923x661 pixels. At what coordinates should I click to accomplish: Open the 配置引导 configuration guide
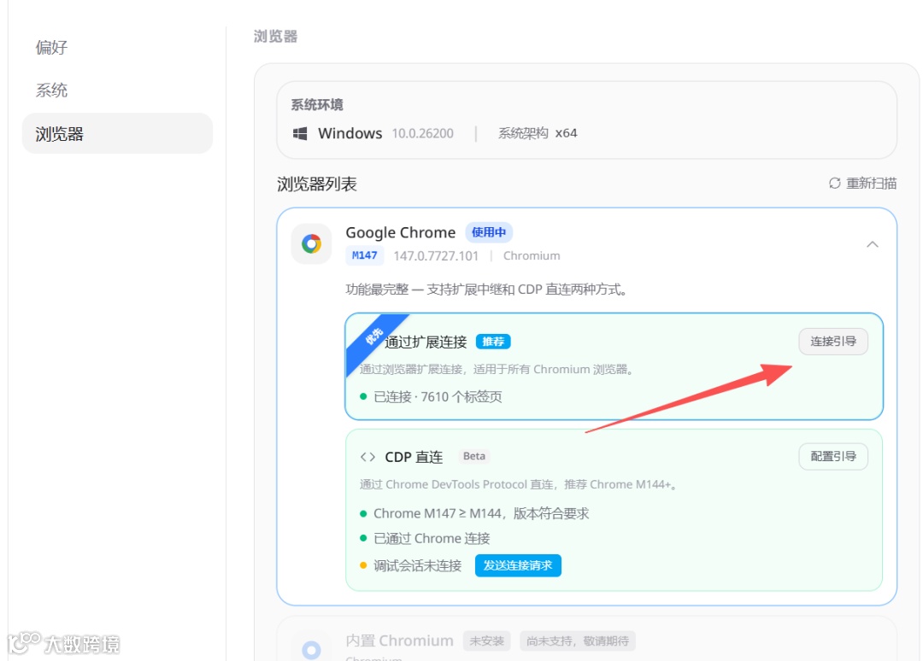833,456
